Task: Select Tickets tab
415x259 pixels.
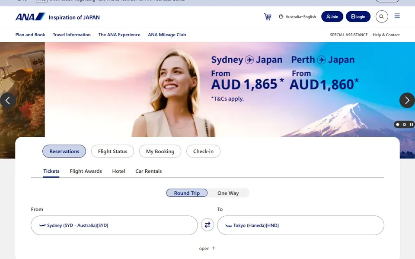Action: 51,171
